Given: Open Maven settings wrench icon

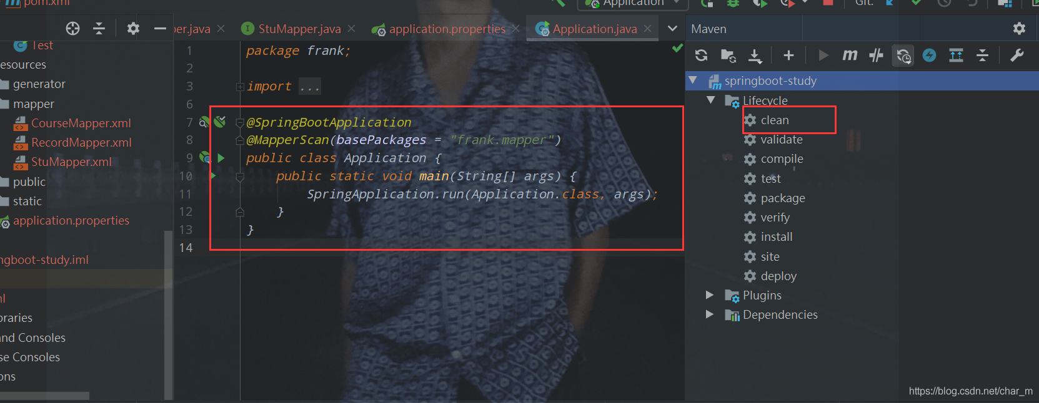Looking at the screenshot, I should [1017, 56].
